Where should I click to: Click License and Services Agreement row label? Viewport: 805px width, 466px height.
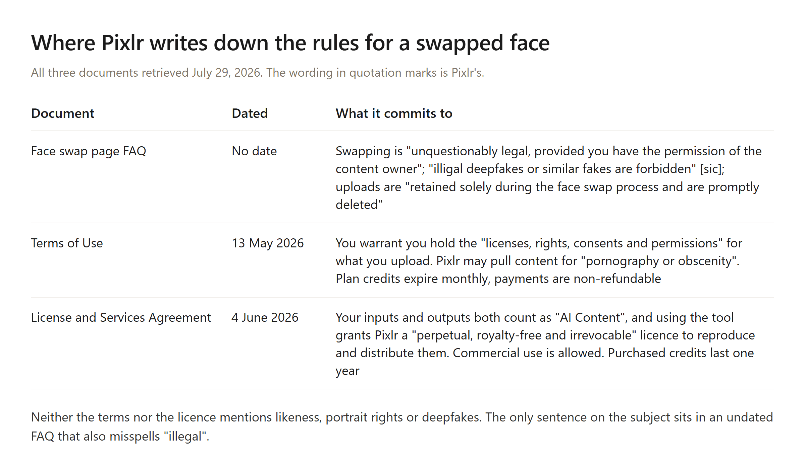[x=121, y=317]
